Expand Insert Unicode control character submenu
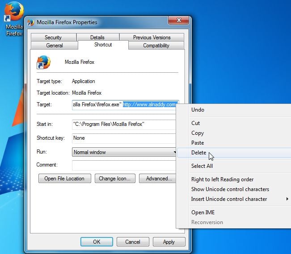The image size is (291, 254). point(234,199)
